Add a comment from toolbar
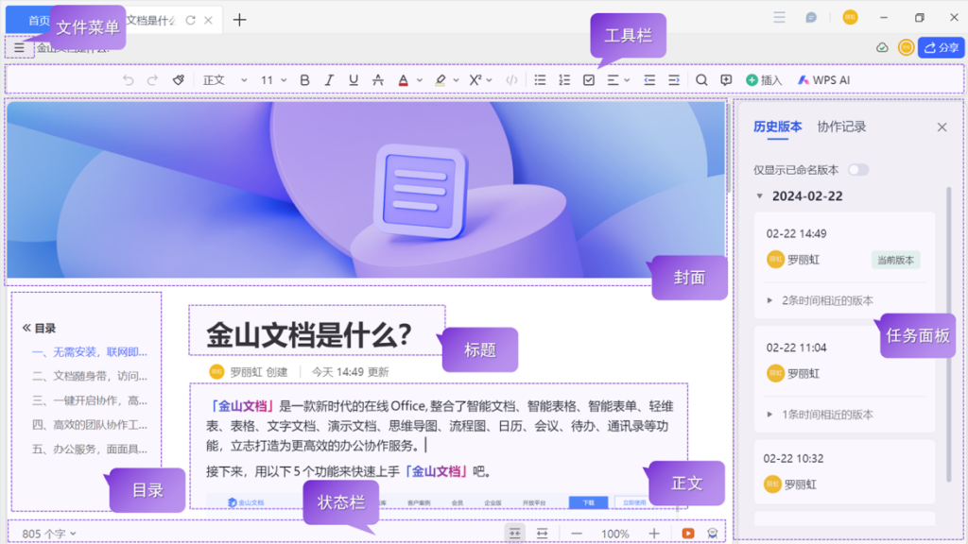The height and width of the screenshot is (544, 968). pos(726,80)
